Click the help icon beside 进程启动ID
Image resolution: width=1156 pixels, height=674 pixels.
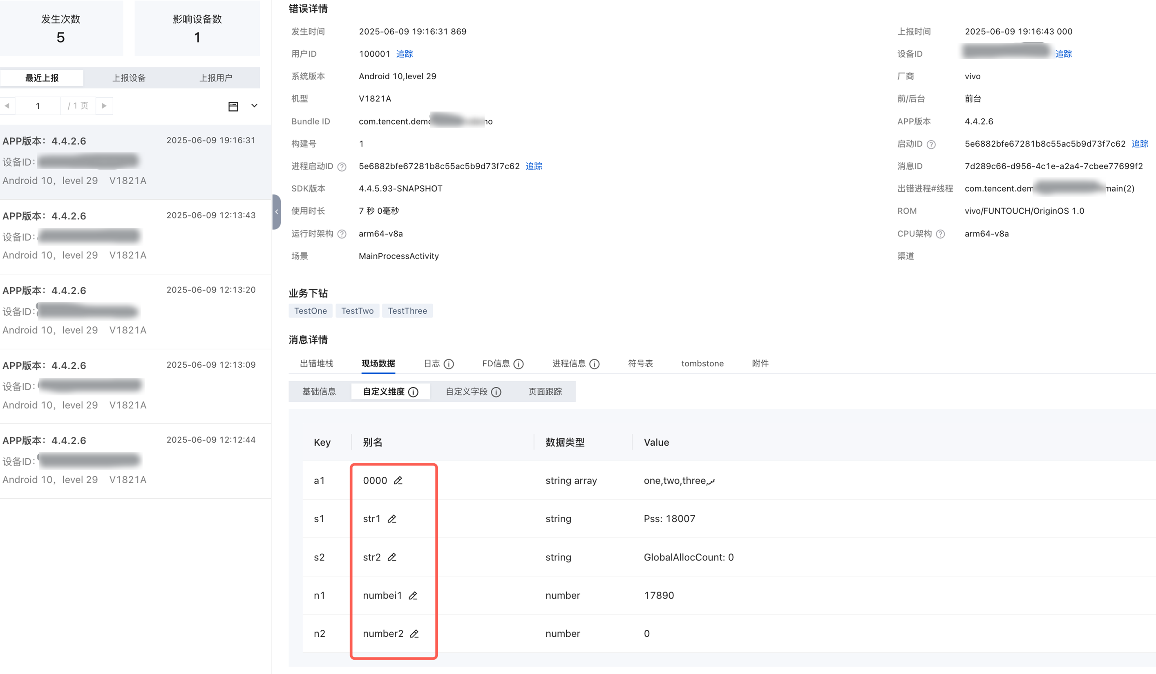[342, 167]
